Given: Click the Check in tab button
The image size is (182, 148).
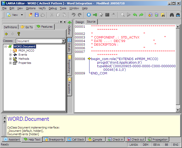Looking at the screenshot, I should click(115, 140).
